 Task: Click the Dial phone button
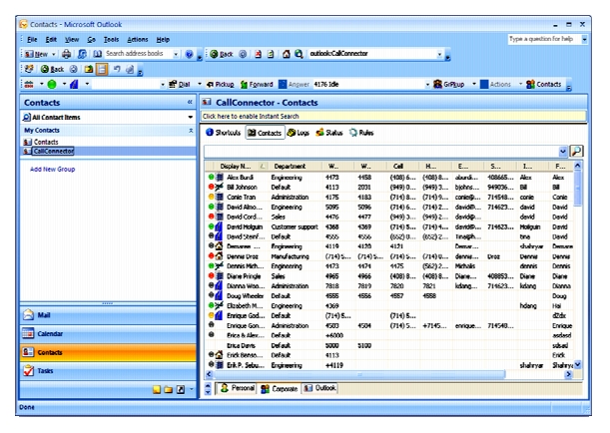point(180,84)
